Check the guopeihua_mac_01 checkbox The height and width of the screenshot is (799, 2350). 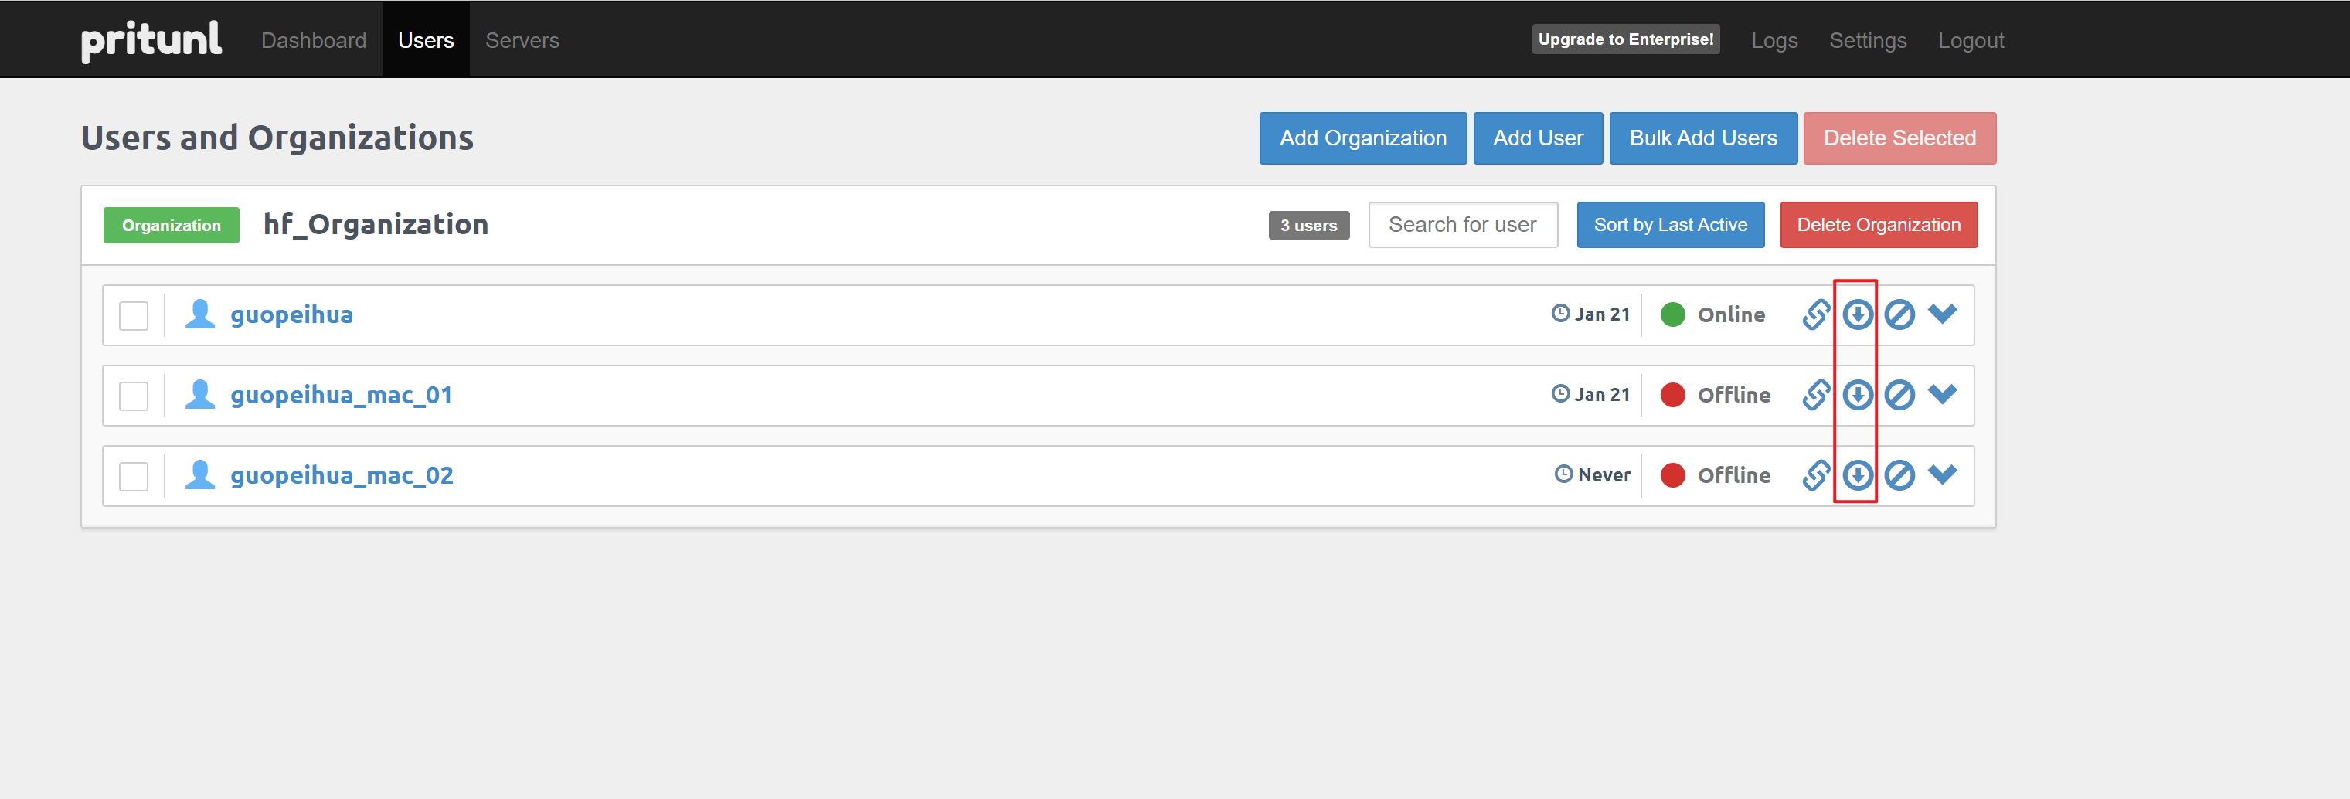coord(133,396)
